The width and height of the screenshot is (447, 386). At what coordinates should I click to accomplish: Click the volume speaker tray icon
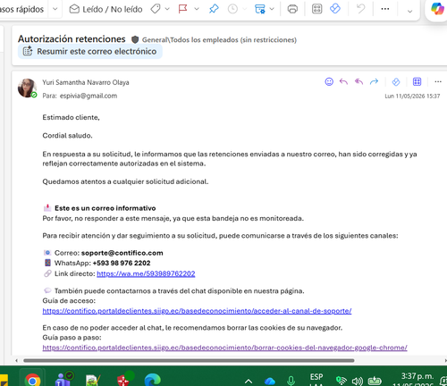coord(357,381)
